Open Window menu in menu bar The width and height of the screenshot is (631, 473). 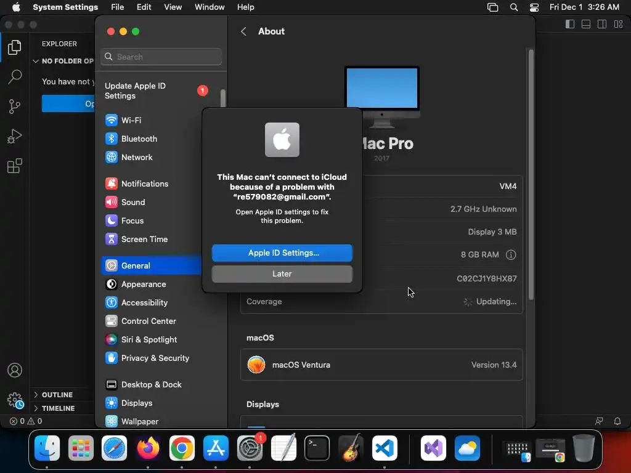click(x=210, y=7)
